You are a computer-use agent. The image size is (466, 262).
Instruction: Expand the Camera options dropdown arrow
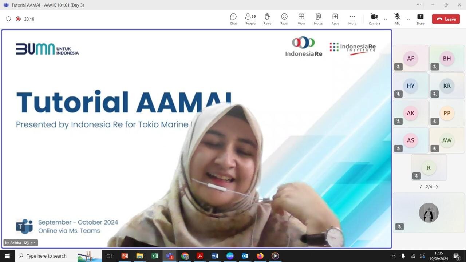coord(385,19)
